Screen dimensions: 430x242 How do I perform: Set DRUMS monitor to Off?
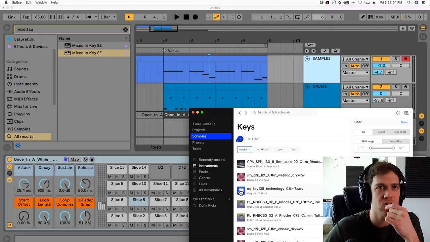click(x=365, y=94)
